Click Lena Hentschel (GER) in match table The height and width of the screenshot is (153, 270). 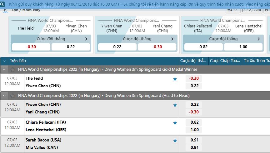pyautogui.click(x=46, y=130)
